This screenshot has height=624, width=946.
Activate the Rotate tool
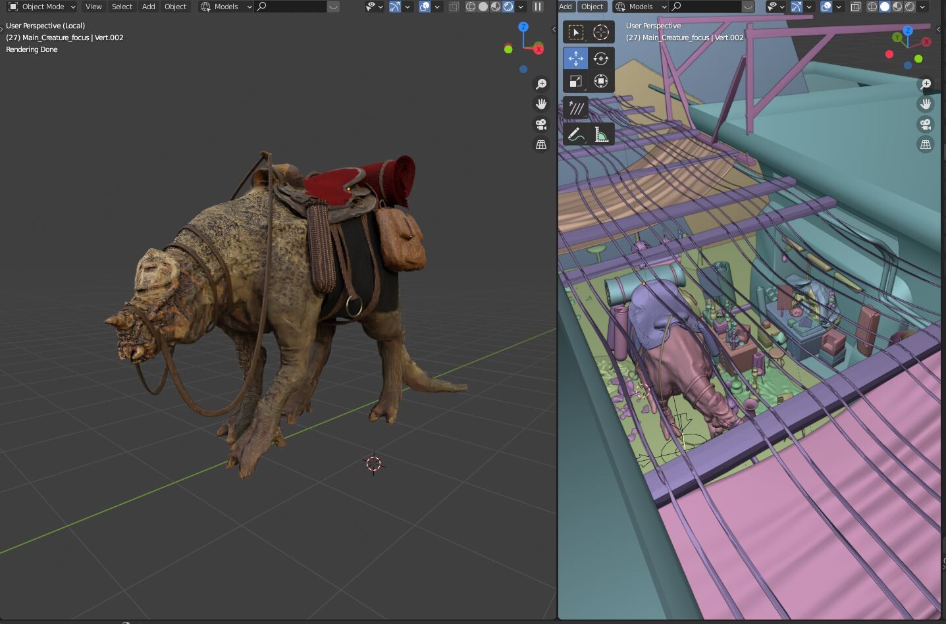601,59
